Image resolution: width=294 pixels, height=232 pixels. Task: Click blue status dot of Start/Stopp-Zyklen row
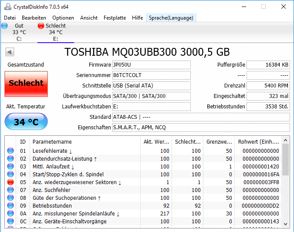[10, 174]
